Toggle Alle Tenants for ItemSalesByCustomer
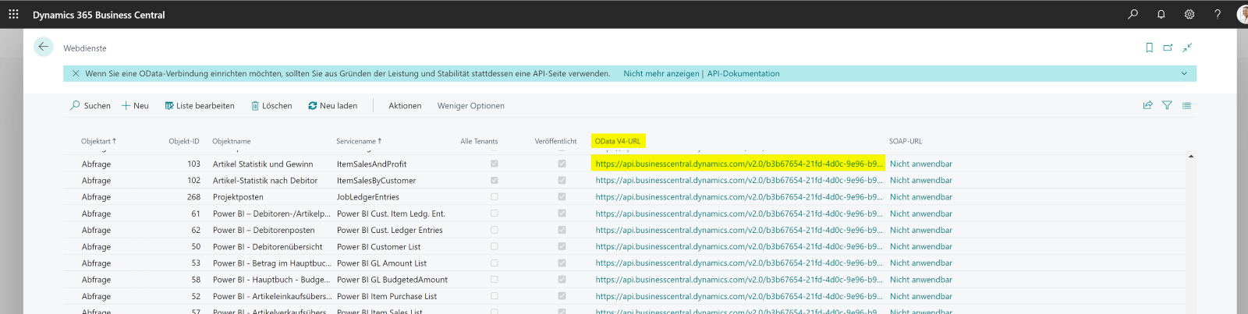Image resolution: width=1248 pixels, height=314 pixels. click(494, 180)
